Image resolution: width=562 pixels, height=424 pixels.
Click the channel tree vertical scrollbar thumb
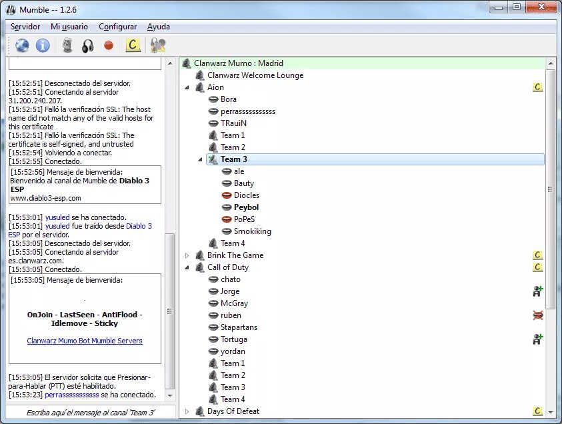(550, 189)
